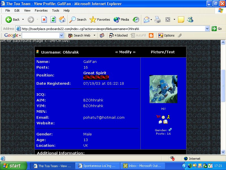Click the Mail envelope toolbar icon
226x170 pixels.
click(x=146, y=20)
